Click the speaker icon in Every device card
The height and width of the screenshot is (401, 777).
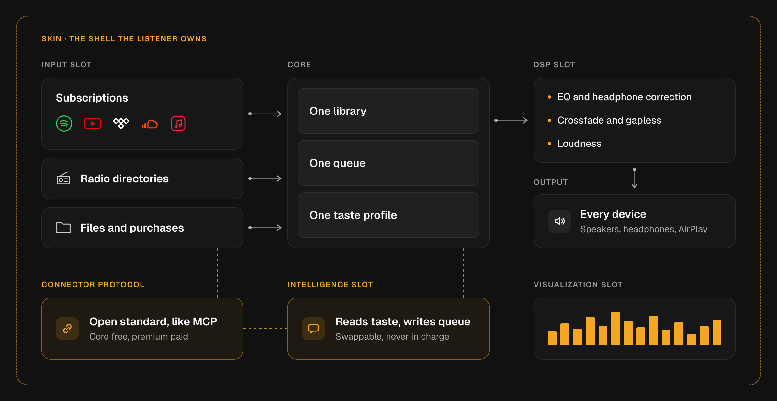(559, 221)
